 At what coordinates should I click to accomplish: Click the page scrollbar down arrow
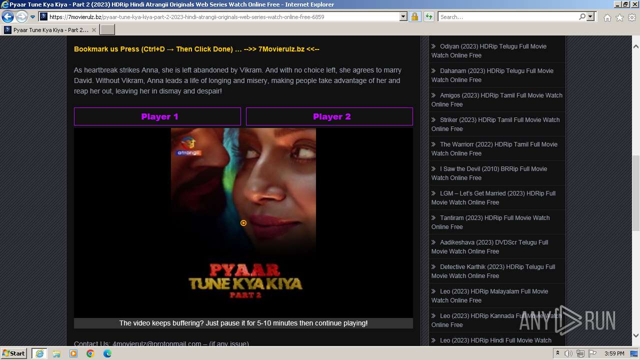(636, 335)
